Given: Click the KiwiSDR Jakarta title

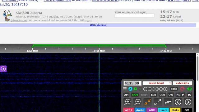Looking at the screenshot, I should [29, 13].
